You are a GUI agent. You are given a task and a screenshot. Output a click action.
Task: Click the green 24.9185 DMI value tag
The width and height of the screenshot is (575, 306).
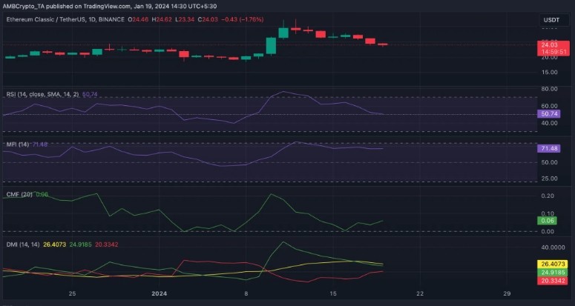553,272
